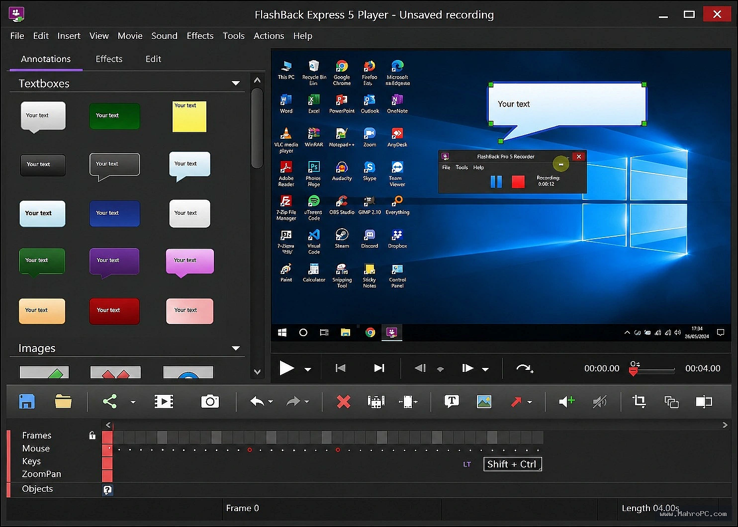This screenshot has height=527, width=738.
Task: Open the redo history dropdown
Action: click(x=307, y=402)
